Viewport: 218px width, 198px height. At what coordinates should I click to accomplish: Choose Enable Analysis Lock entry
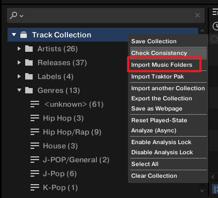click(168, 142)
